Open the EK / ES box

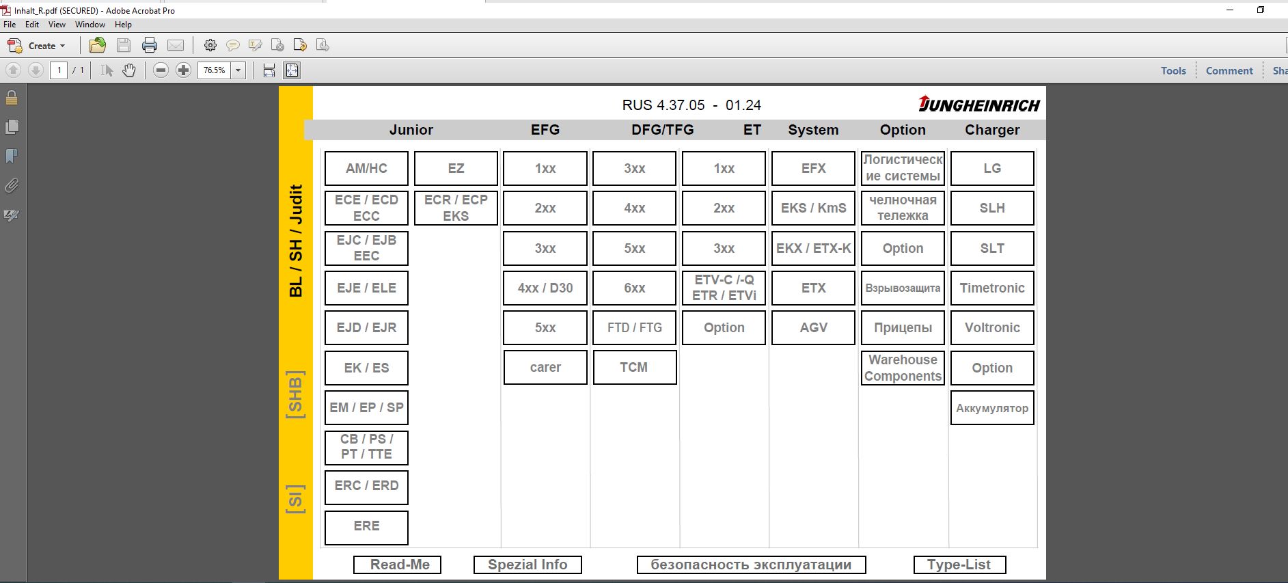pos(366,368)
